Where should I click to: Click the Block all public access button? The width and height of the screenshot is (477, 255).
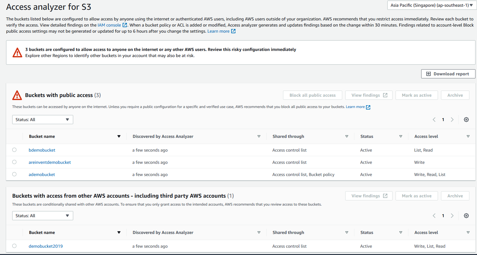(x=312, y=95)
